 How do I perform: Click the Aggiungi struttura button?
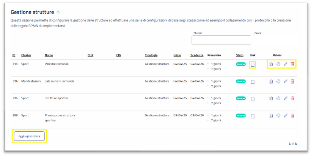pos(30,136)
